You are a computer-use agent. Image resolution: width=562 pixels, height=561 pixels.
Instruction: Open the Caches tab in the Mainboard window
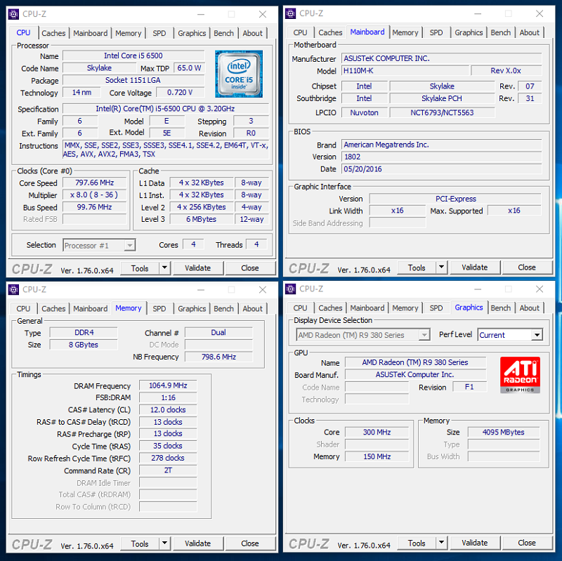coord(330,32)
